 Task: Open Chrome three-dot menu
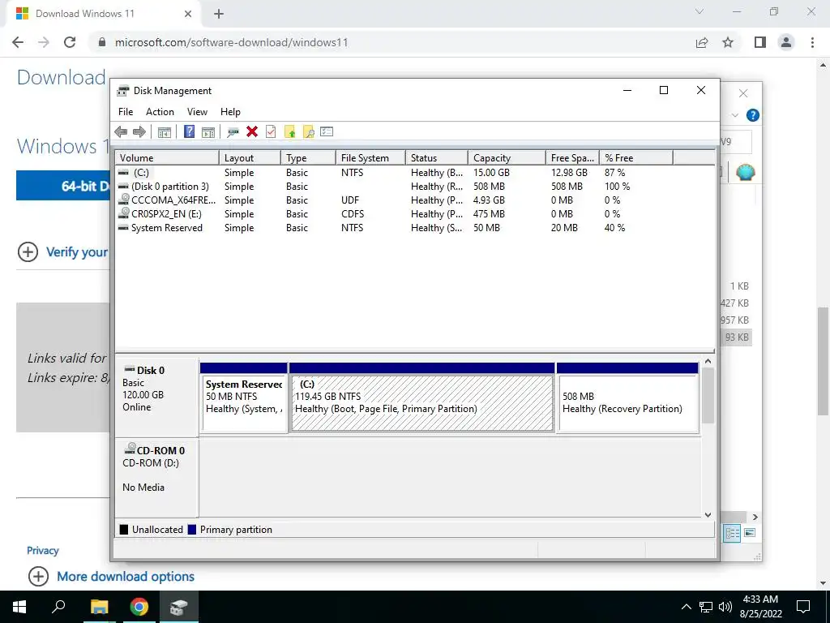(812, 42)
